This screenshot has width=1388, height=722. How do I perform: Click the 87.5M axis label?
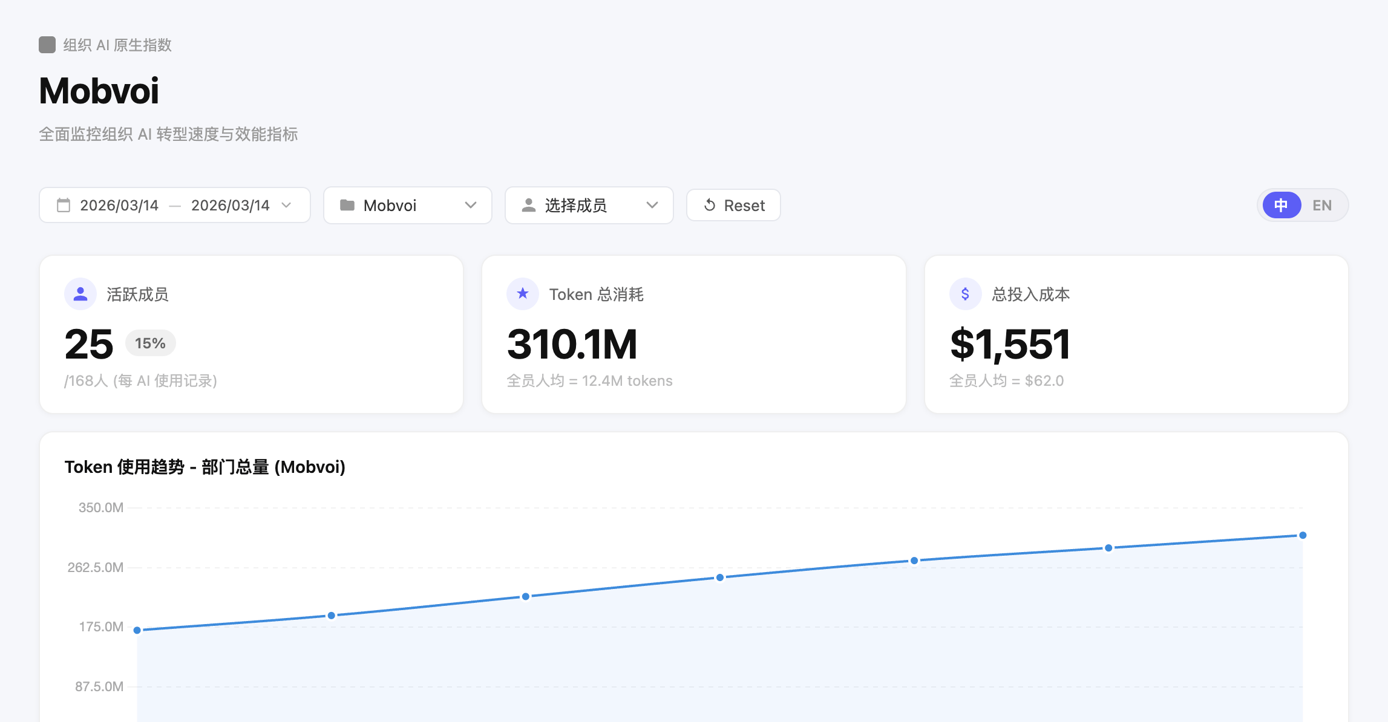point(99,686)
